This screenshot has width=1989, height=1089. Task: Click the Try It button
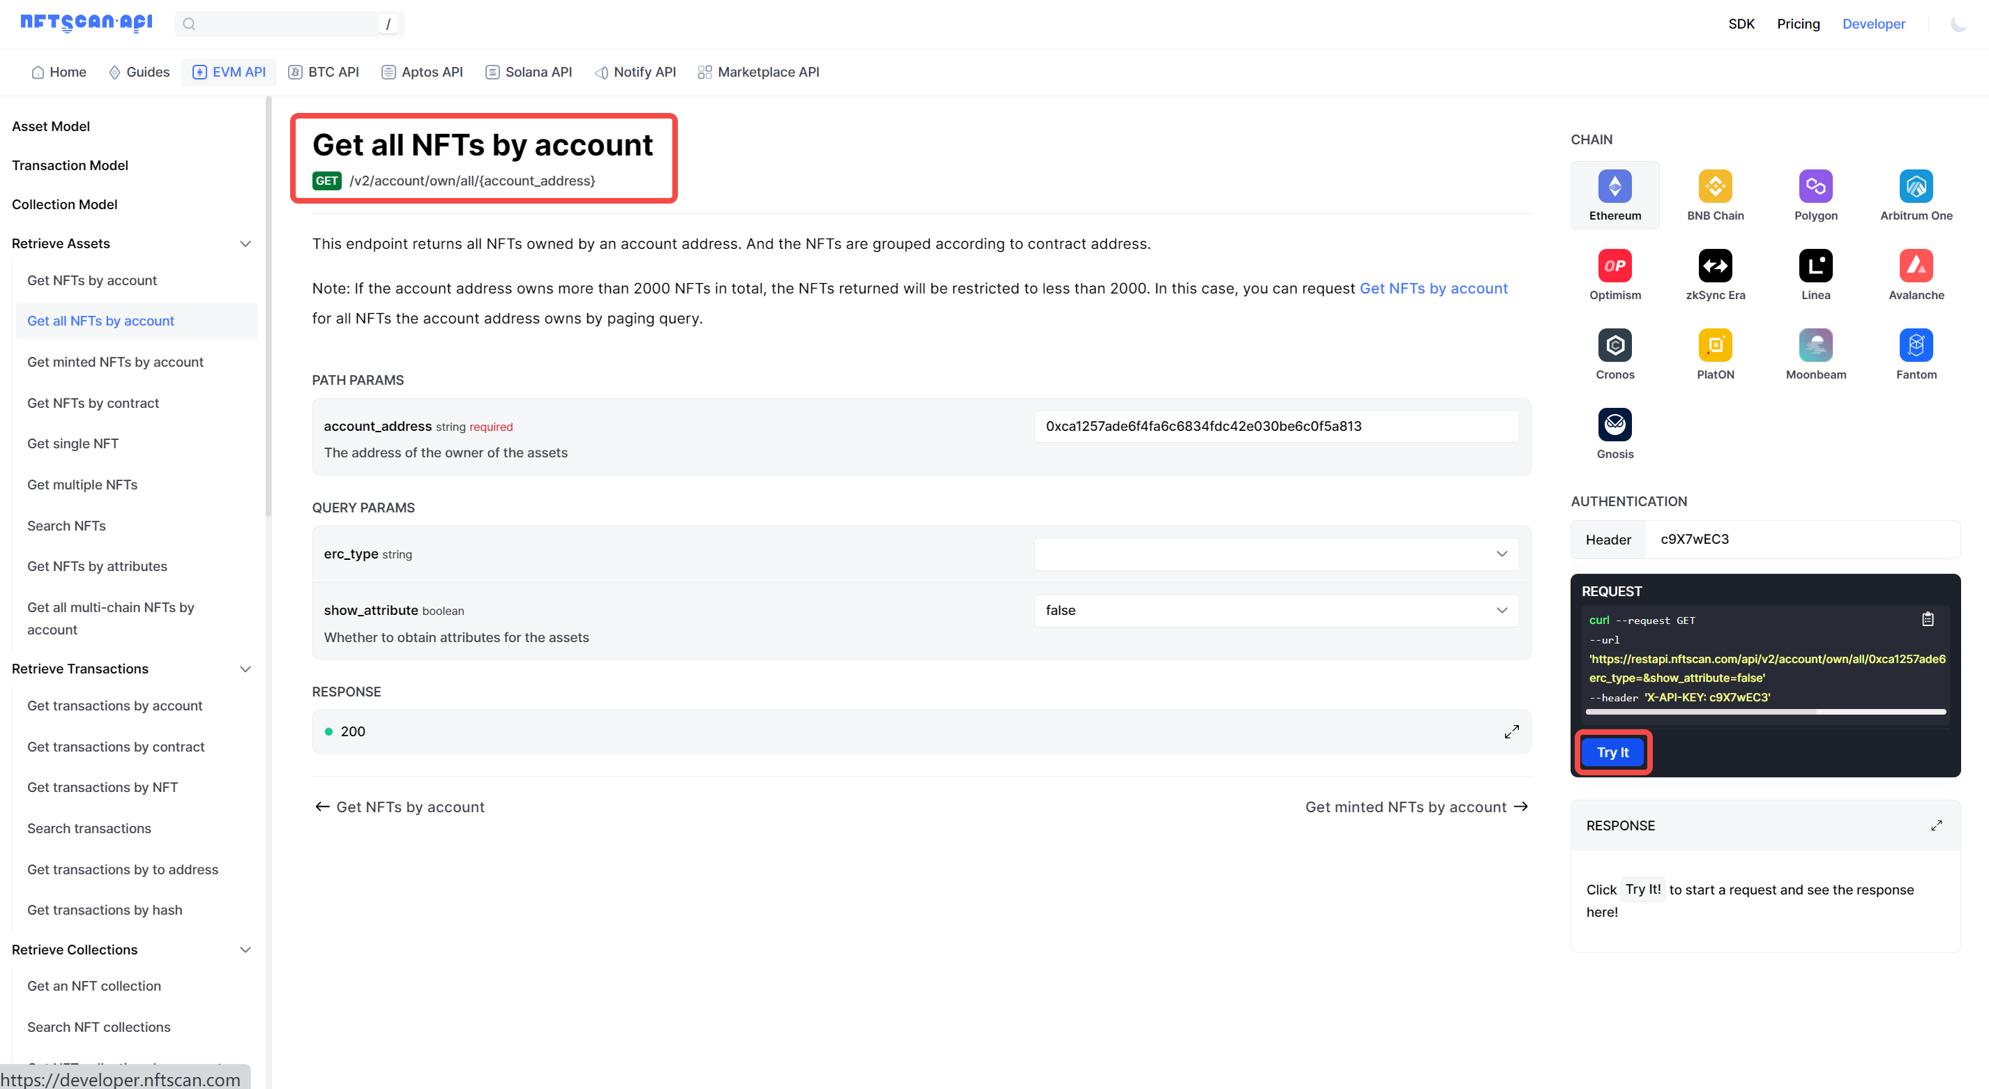[1612, 752]
